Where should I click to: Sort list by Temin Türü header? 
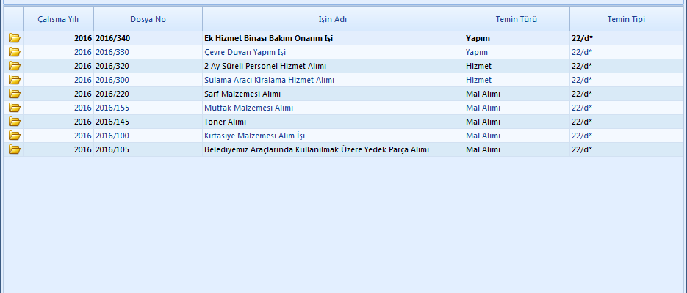tap(517, 19)
